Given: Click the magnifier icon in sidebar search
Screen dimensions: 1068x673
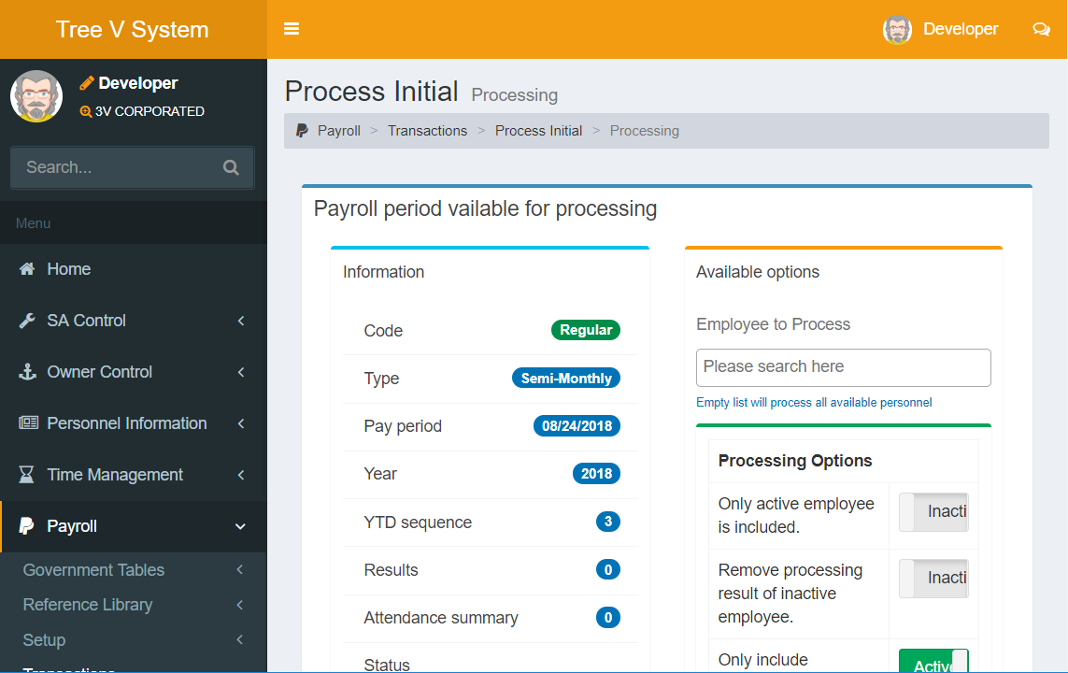Looking at the screenshot, I should 231,168.
